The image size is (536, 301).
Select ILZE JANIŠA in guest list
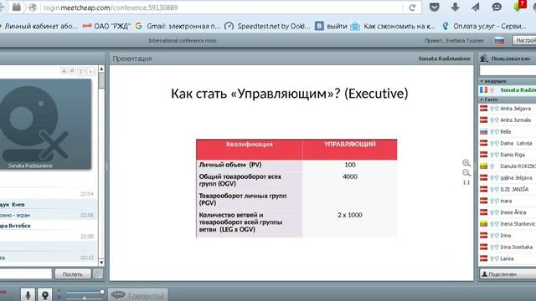[508, 190]
